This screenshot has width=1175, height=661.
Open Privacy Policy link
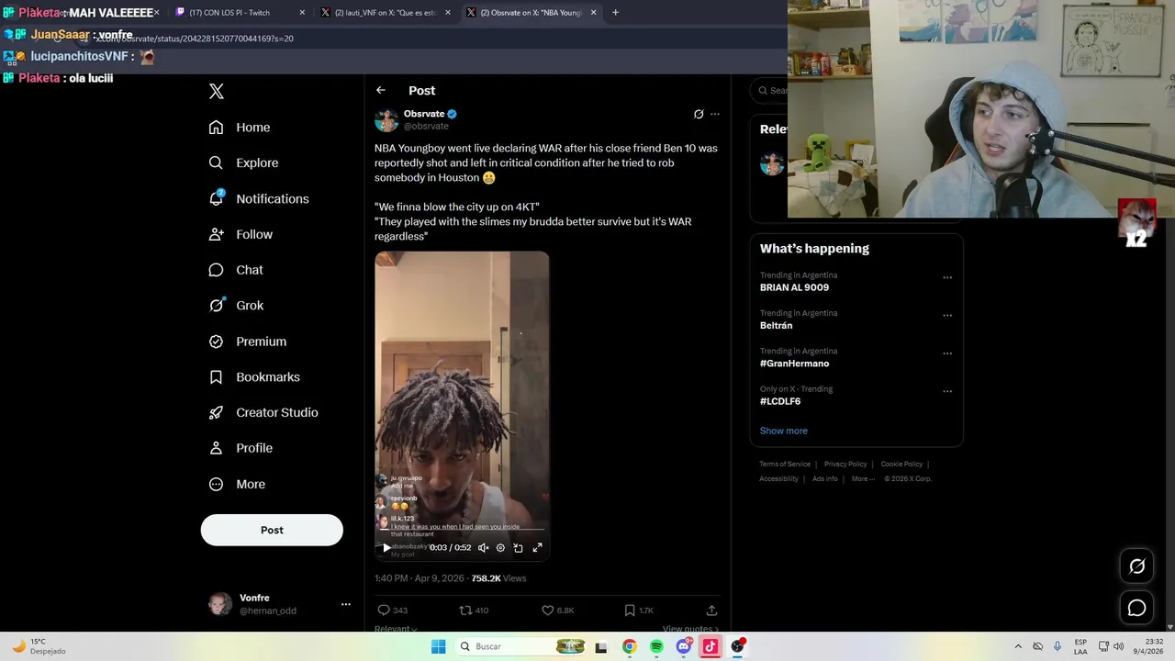point(845,465)
